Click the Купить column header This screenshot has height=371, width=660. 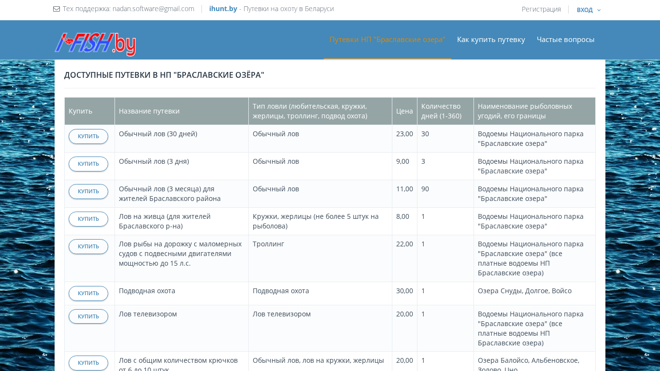(x=90, y=111)
